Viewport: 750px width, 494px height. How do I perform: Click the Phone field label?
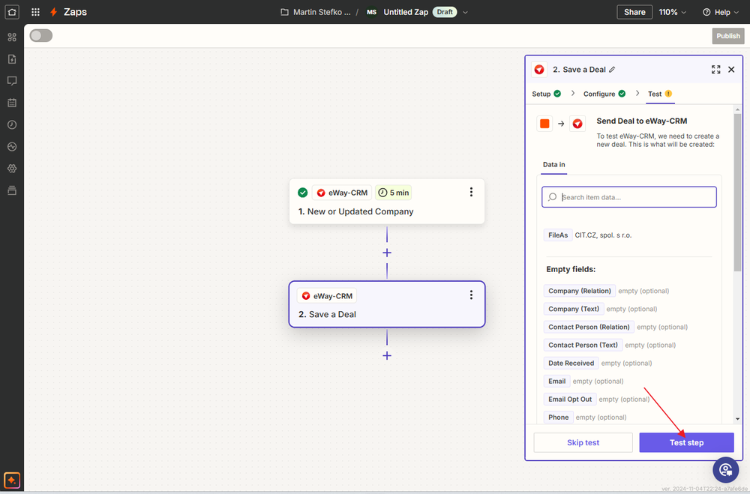point(558,418)
